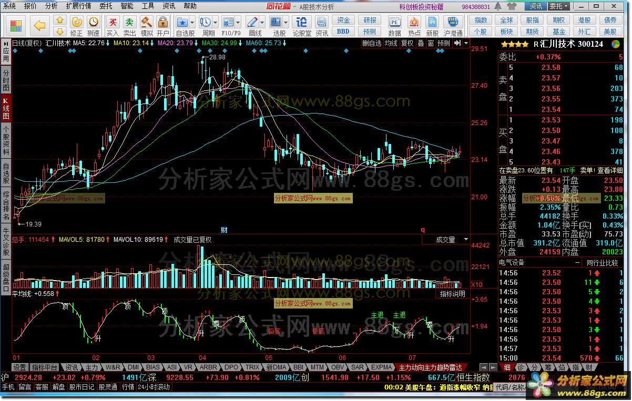Expand the 自选股 dropdown arrow
Screen dimensions: 632x401
click(x=192, y=23)
